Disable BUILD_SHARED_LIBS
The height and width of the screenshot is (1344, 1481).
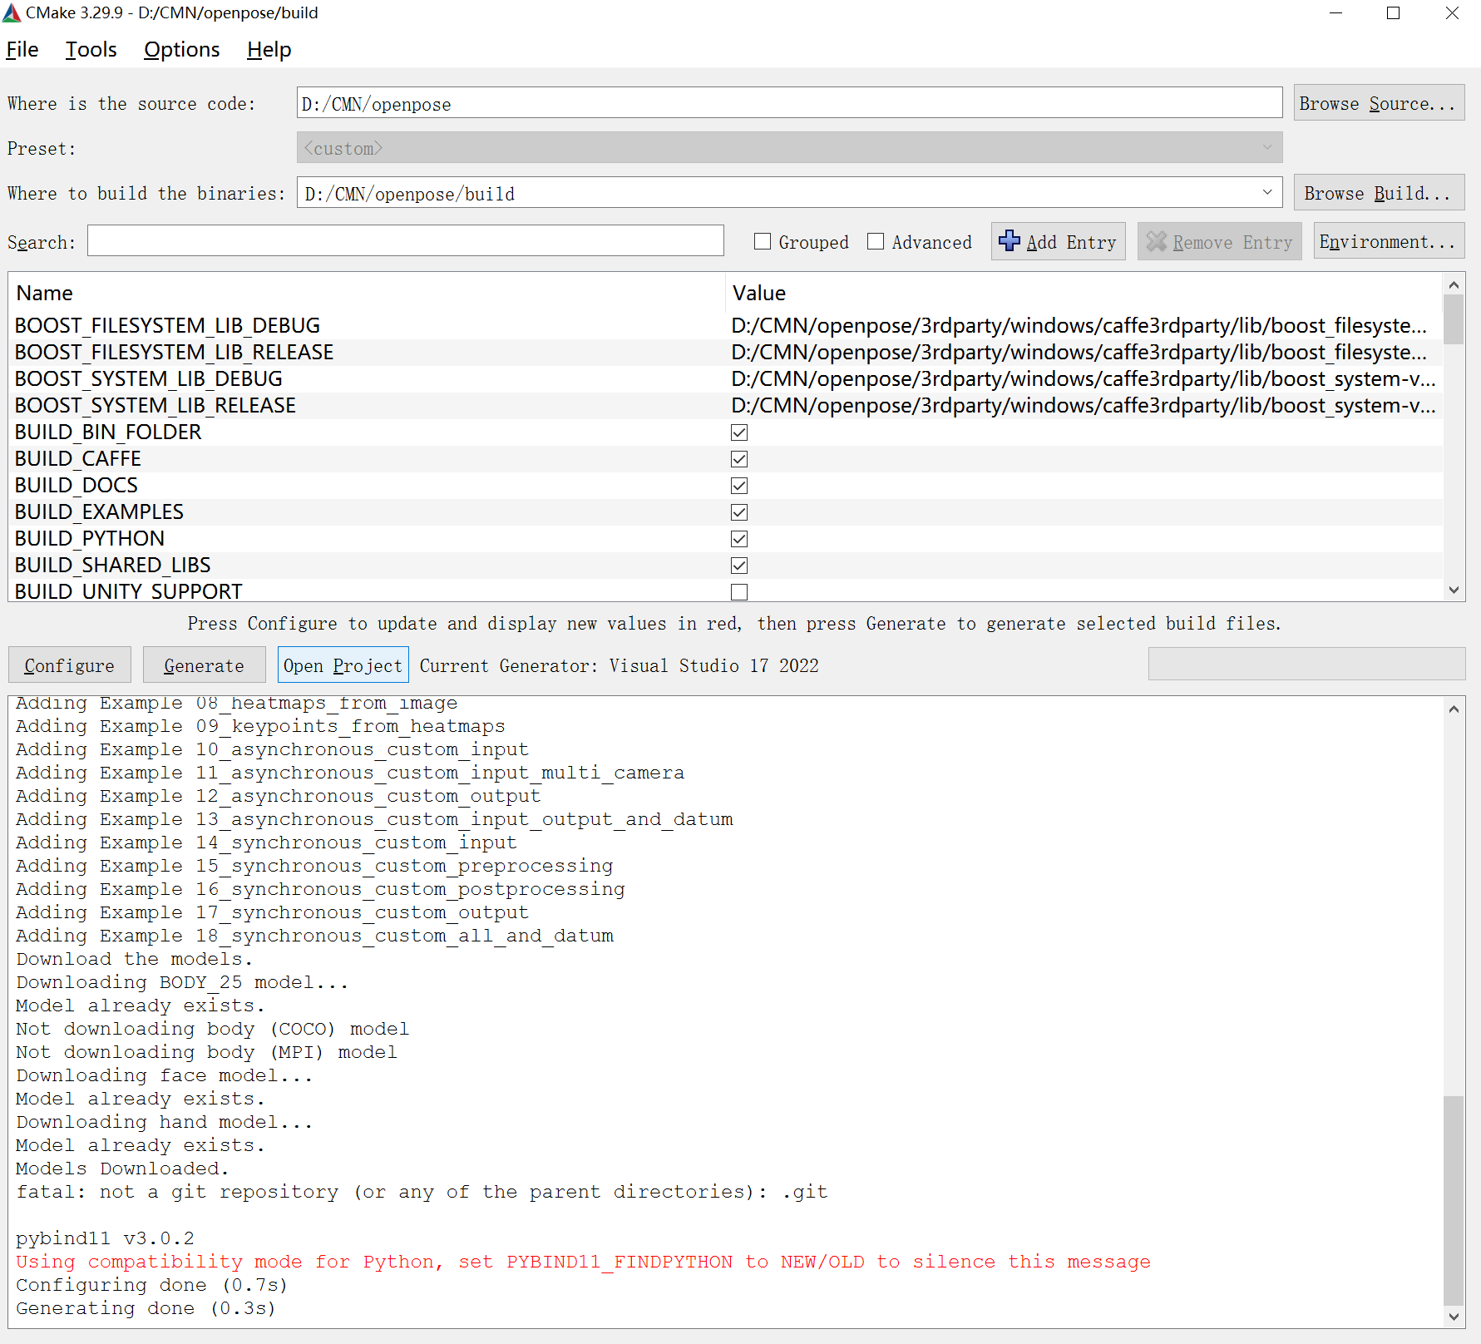(x=739, y=566)
